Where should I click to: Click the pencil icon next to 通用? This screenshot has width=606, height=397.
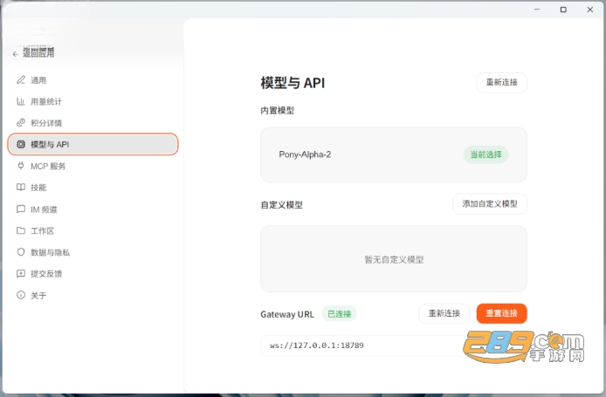pyautogui.click(x=21, y=80)
